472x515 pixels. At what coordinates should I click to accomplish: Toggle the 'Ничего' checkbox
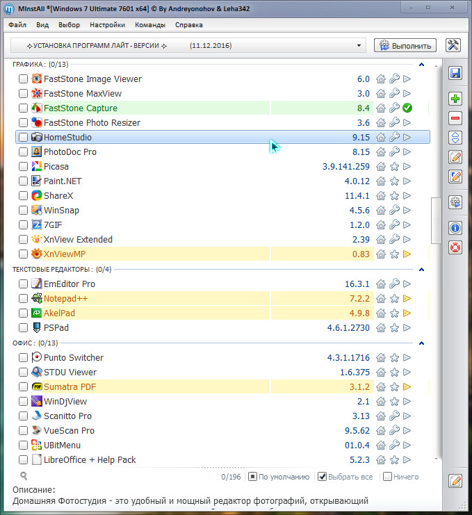[x=387, y=477]
